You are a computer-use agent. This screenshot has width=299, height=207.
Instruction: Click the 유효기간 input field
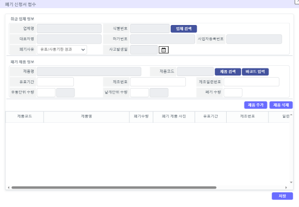click(55, 82)
